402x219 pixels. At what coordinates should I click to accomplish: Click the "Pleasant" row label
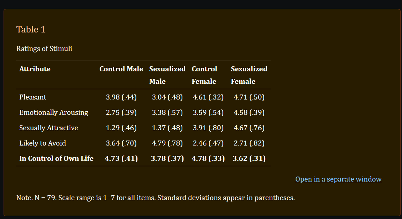pos(33,97)
